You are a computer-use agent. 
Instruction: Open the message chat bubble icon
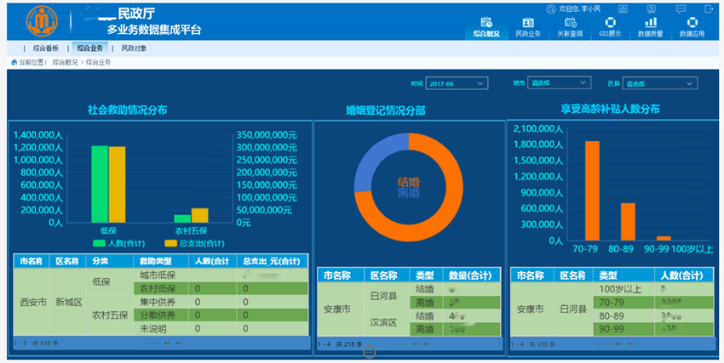click(x=681, y=9)
